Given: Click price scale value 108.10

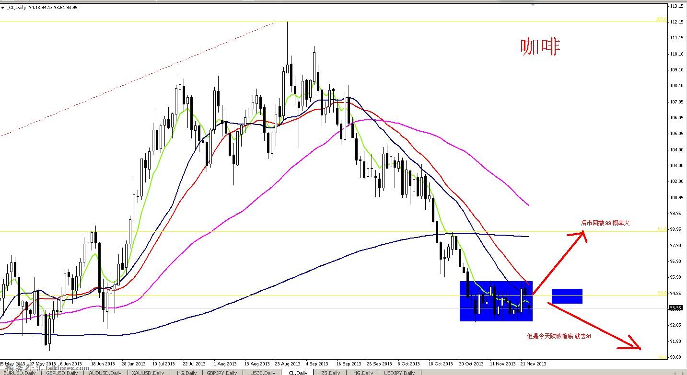Looking at the screenshot, I should 676,86.
